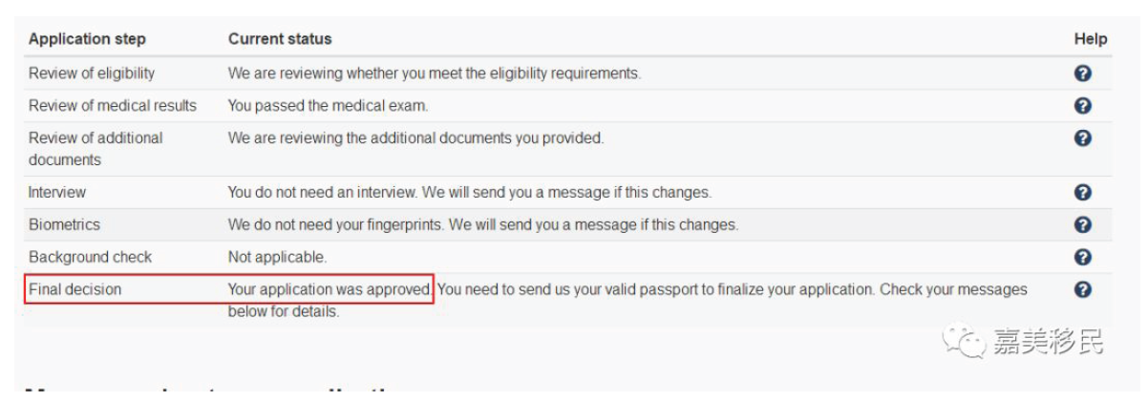Viewport: 1148px width, 401px height.
Task: Select the Biometrics step label
Action: click(64, 225)
